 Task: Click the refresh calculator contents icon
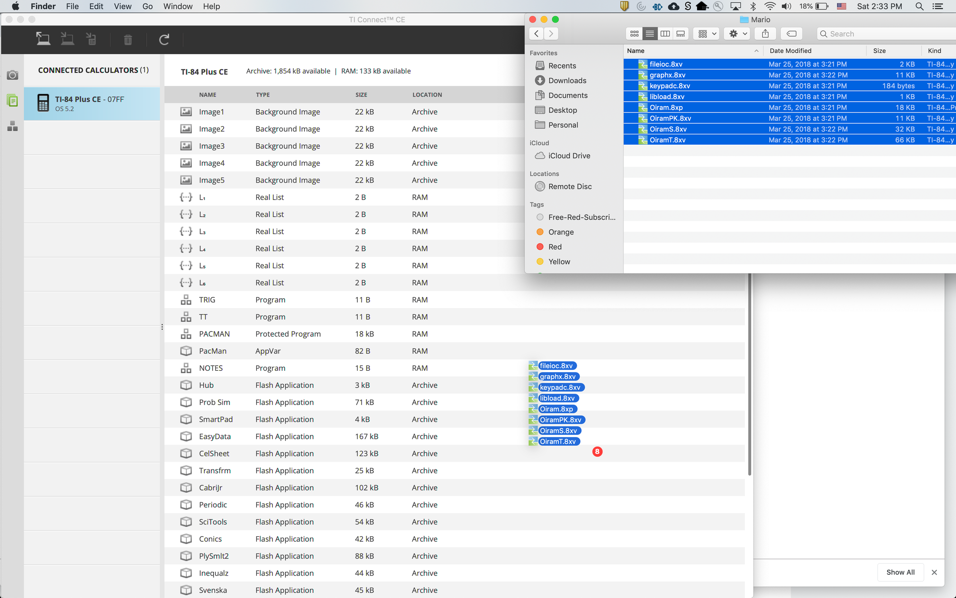pos(164,39)
